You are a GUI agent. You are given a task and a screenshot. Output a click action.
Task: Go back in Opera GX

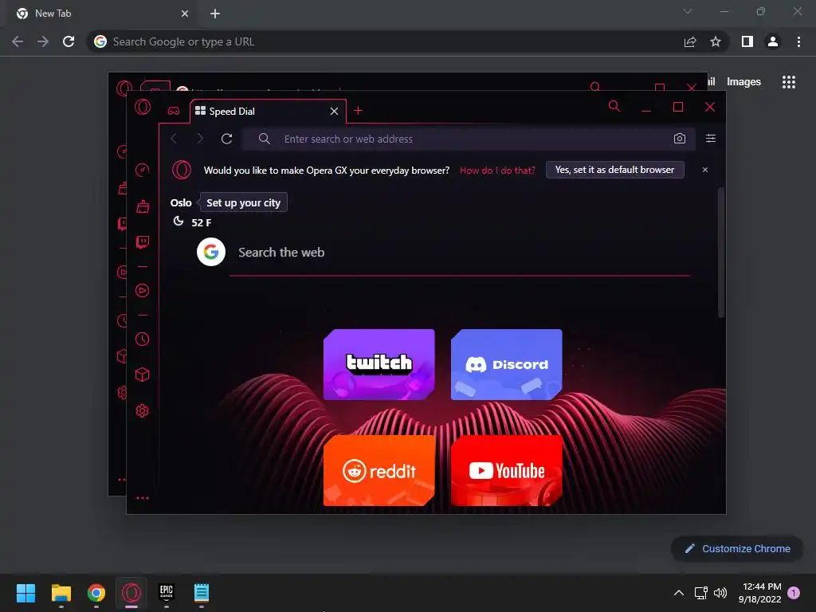[175, 139]
